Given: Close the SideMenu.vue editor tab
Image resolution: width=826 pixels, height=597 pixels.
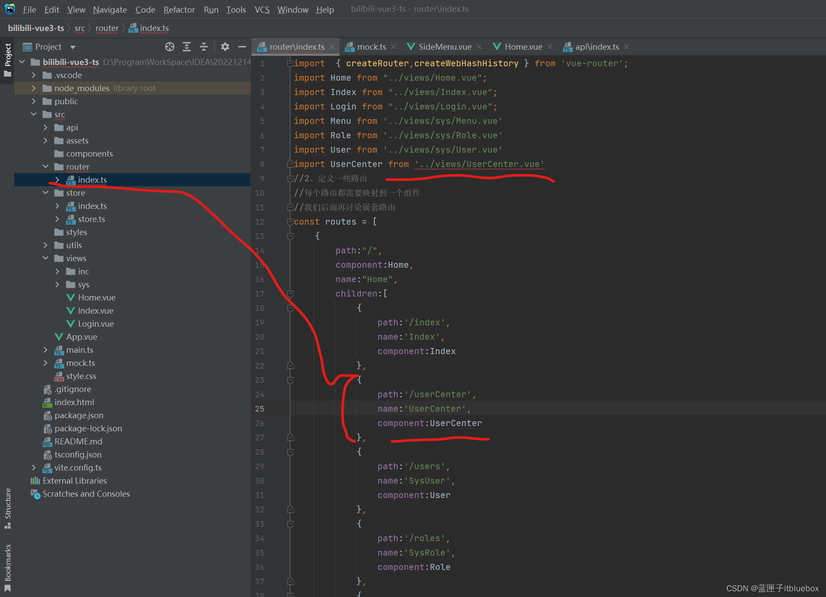Looking at the screenshot, I should click(479, 47).
